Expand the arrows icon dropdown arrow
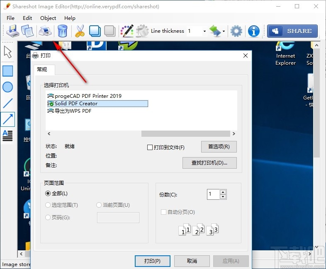Screen dimensions: 326x269 tap(224, 31)
